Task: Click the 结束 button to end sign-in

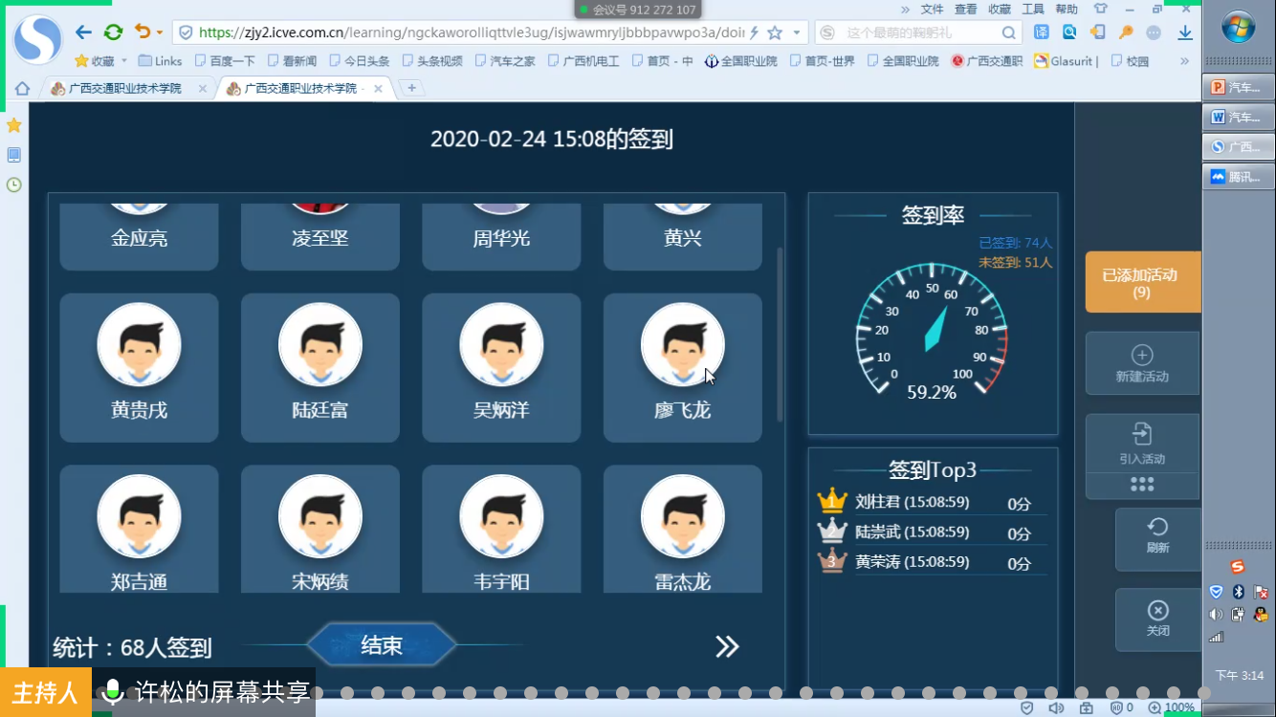Action: click(x=381, y=646)
